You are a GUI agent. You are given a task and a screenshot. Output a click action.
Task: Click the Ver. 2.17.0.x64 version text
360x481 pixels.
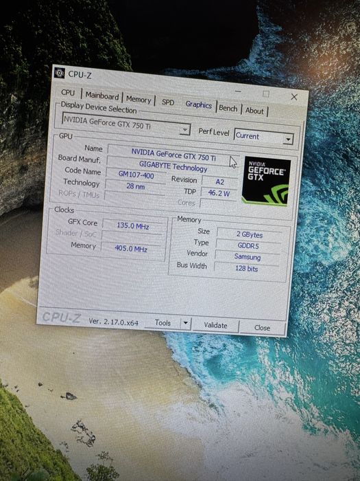tap(113, 322)
